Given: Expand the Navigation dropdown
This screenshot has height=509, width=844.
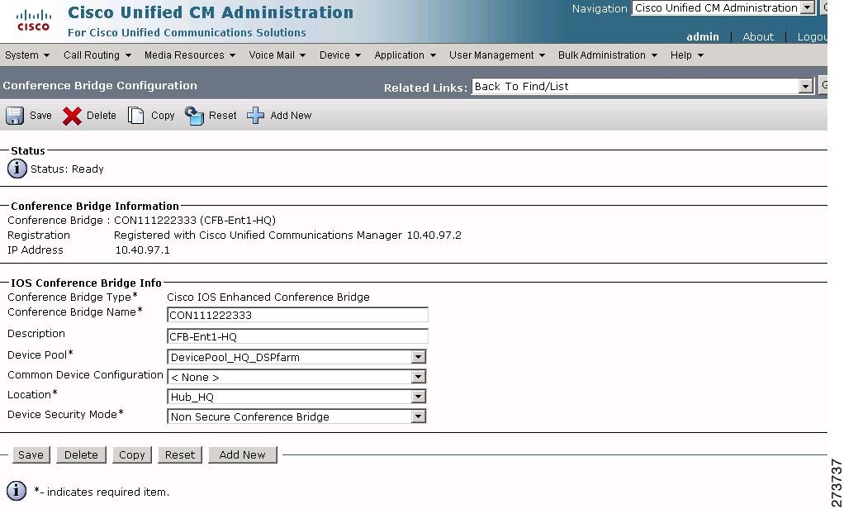Looking at the screenshot, I should [808, 7].
